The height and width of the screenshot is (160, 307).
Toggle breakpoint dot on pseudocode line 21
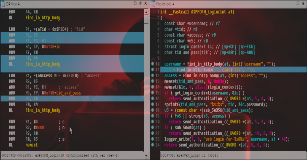(x=153, y=127)
